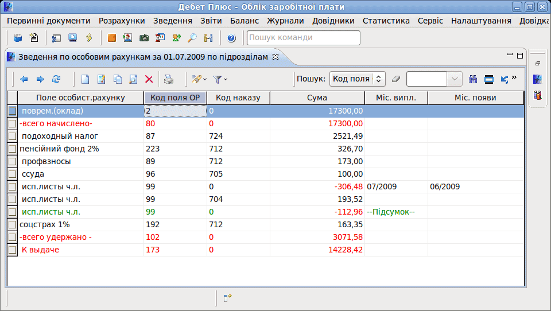This screenshot has height=311, width=551.
Task: Click the yellow scroll script icon
Action: click(89, 38)
